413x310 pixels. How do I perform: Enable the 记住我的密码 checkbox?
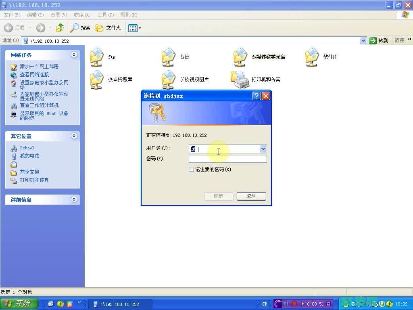tap(192, 169)
